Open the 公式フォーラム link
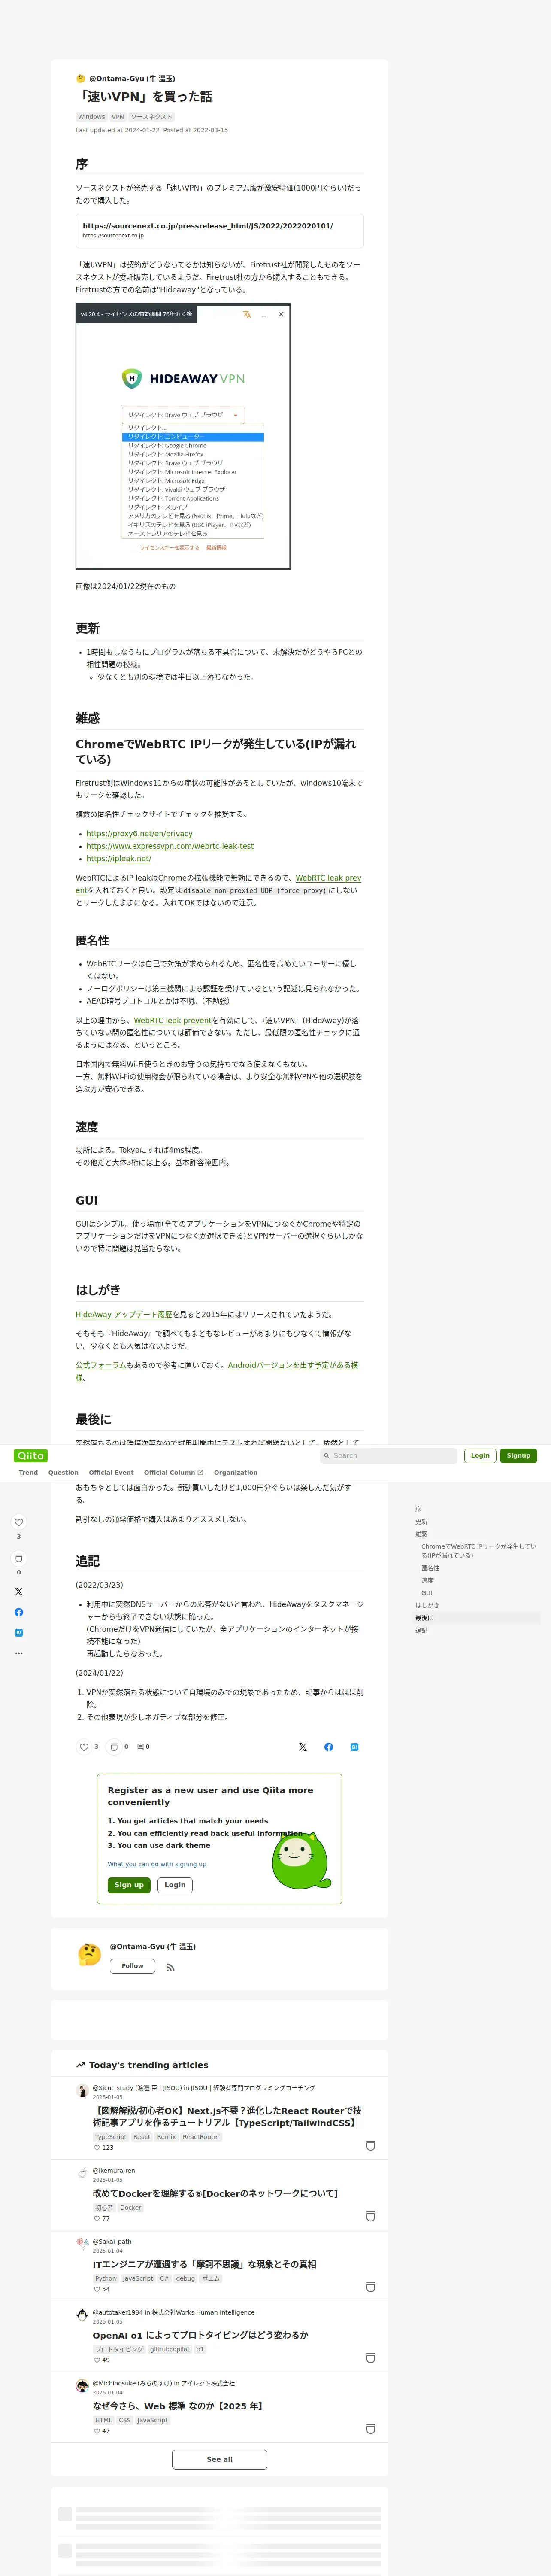The width and height of the screenshot is (551, 2576). tap(101, 1365)
